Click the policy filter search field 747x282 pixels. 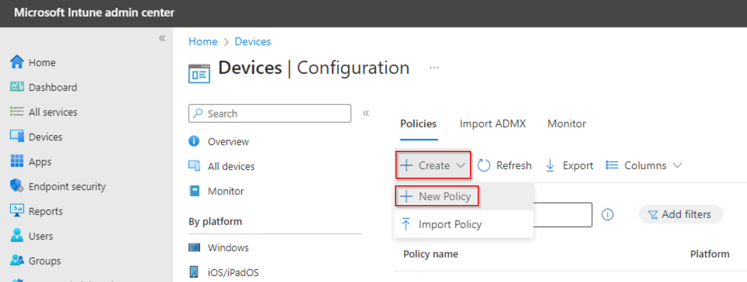pyautogui.click(x=562, y=214)
